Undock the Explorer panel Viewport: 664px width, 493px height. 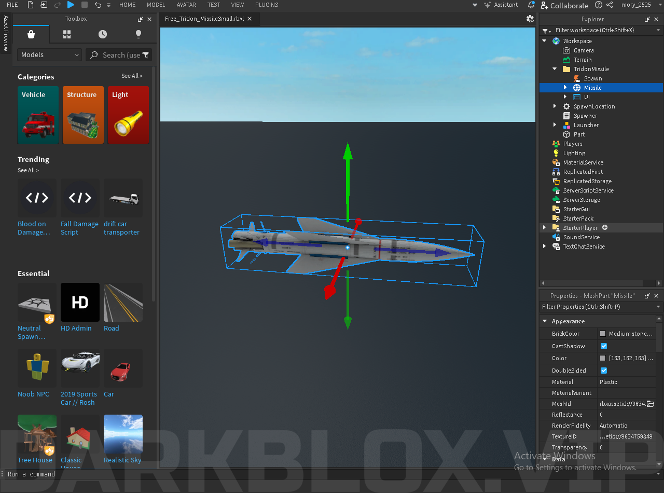[x=647, y=19]
